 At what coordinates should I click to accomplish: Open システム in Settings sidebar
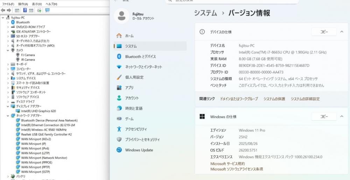(150, 46)
